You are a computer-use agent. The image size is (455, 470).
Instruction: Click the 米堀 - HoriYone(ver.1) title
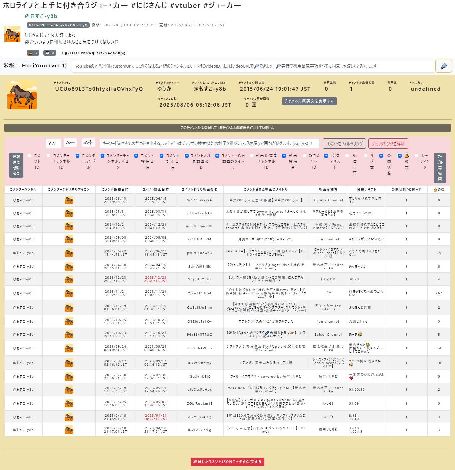tap(35, 66)
